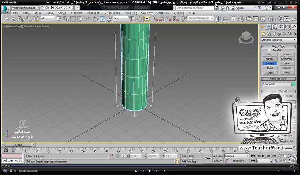300x175 pixels.
Task: Switch to the Modify panel tab
Action: tap(268, 27)
